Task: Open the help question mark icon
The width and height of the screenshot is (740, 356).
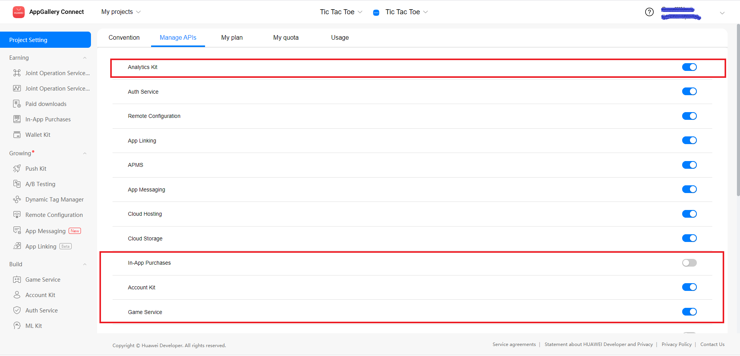Action: click(649, 12)
